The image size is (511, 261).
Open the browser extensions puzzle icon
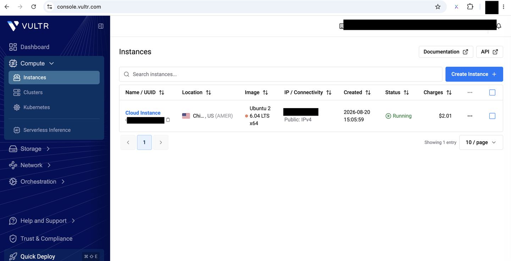tap(470, 7)
